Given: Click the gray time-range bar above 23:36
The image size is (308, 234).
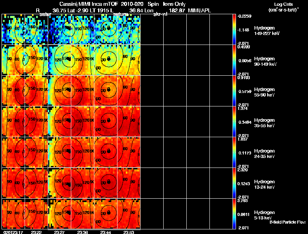Looking at the screenshot, I should coord(94,229).
